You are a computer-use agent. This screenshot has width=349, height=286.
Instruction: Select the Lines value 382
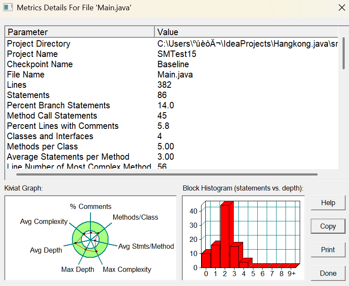coord(165,85)
